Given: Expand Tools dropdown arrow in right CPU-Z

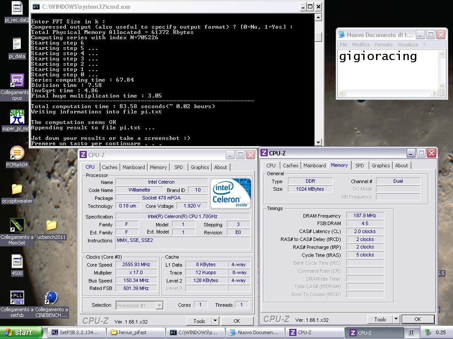Looking at the screenshot, I should tap(396, 319).
